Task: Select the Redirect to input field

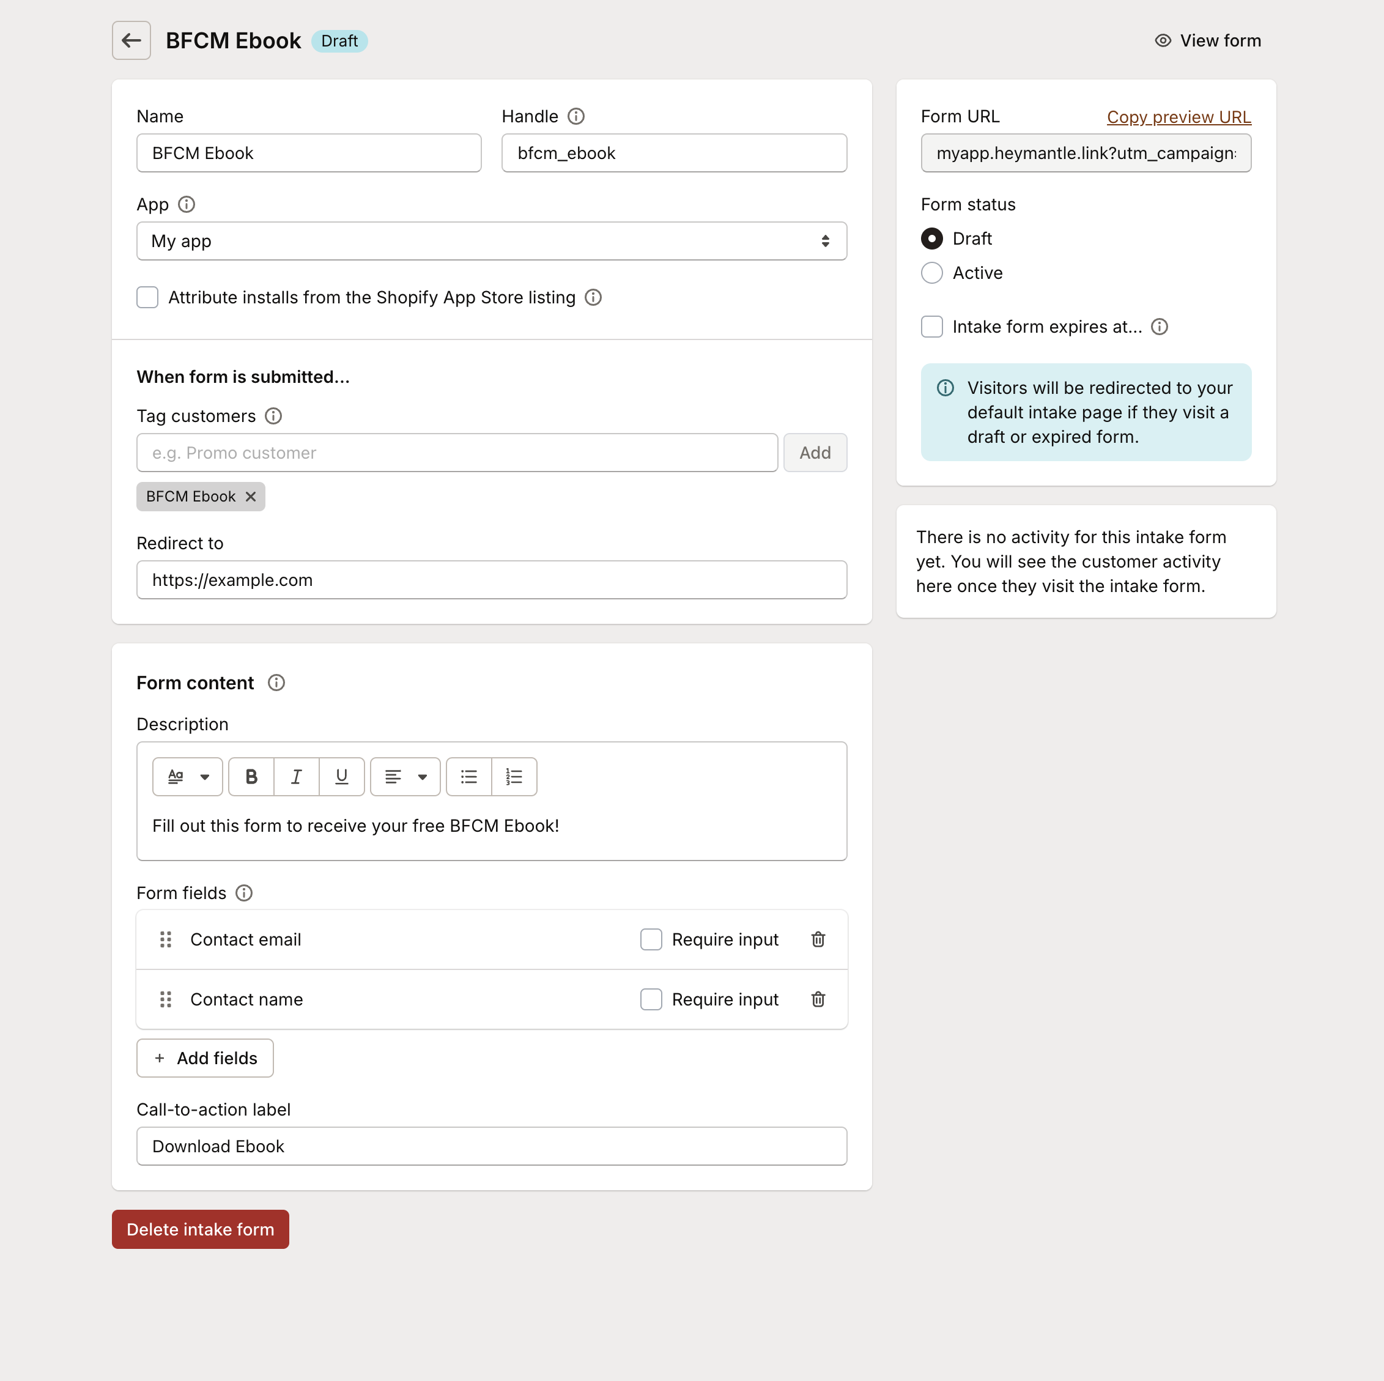Action: [x=492, y=579]
